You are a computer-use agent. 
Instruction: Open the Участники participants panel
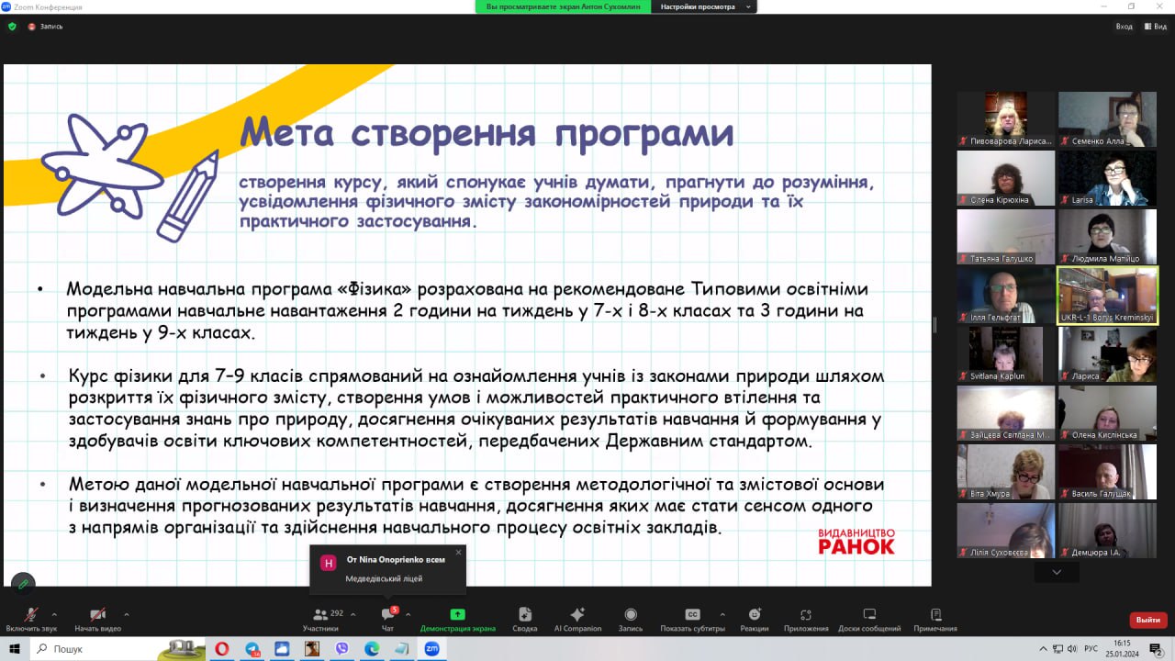click(321, 615)
